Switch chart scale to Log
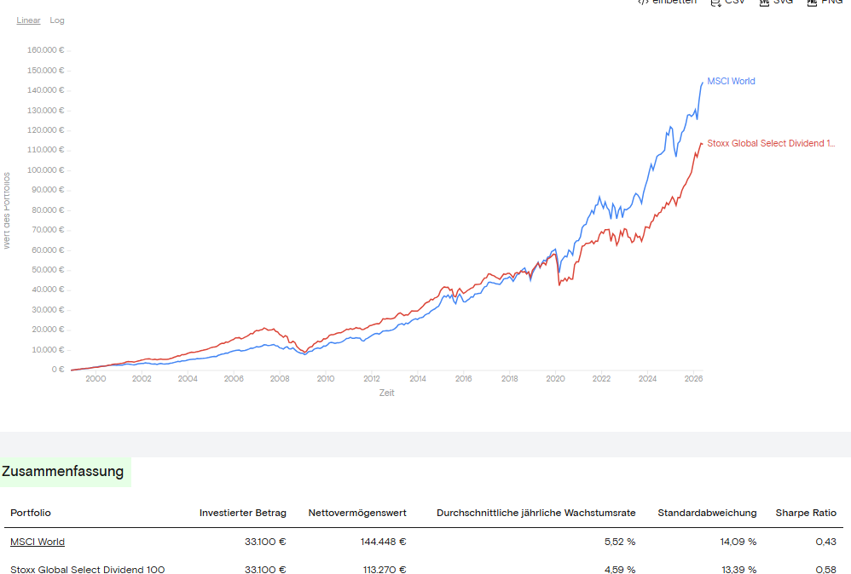Image resolution: width=851 pixels, height=574 pixels. (x=57, y=20)
